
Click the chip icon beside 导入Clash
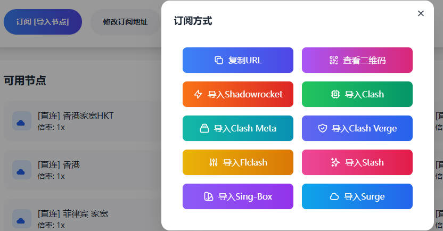335,94
